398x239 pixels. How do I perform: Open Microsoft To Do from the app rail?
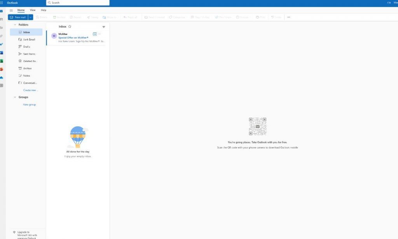point(2,44)
